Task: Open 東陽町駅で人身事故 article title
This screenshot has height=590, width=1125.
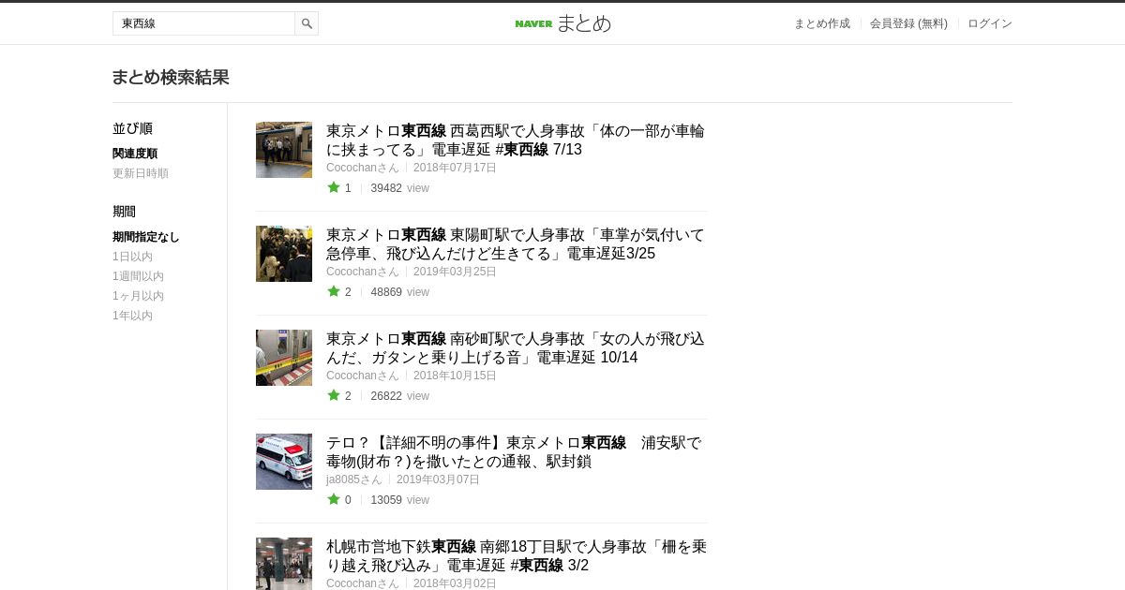Action: 516,244
